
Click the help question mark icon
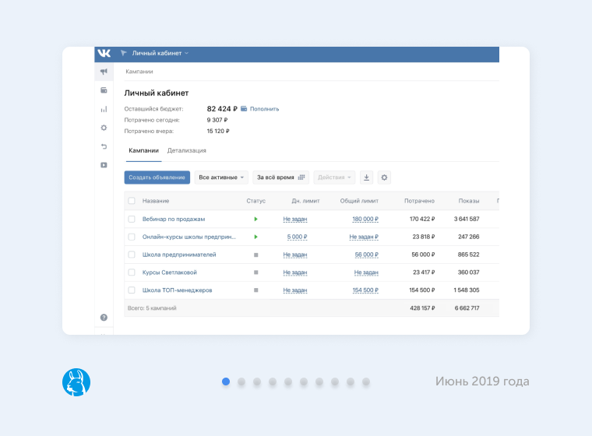coord(104,318)
